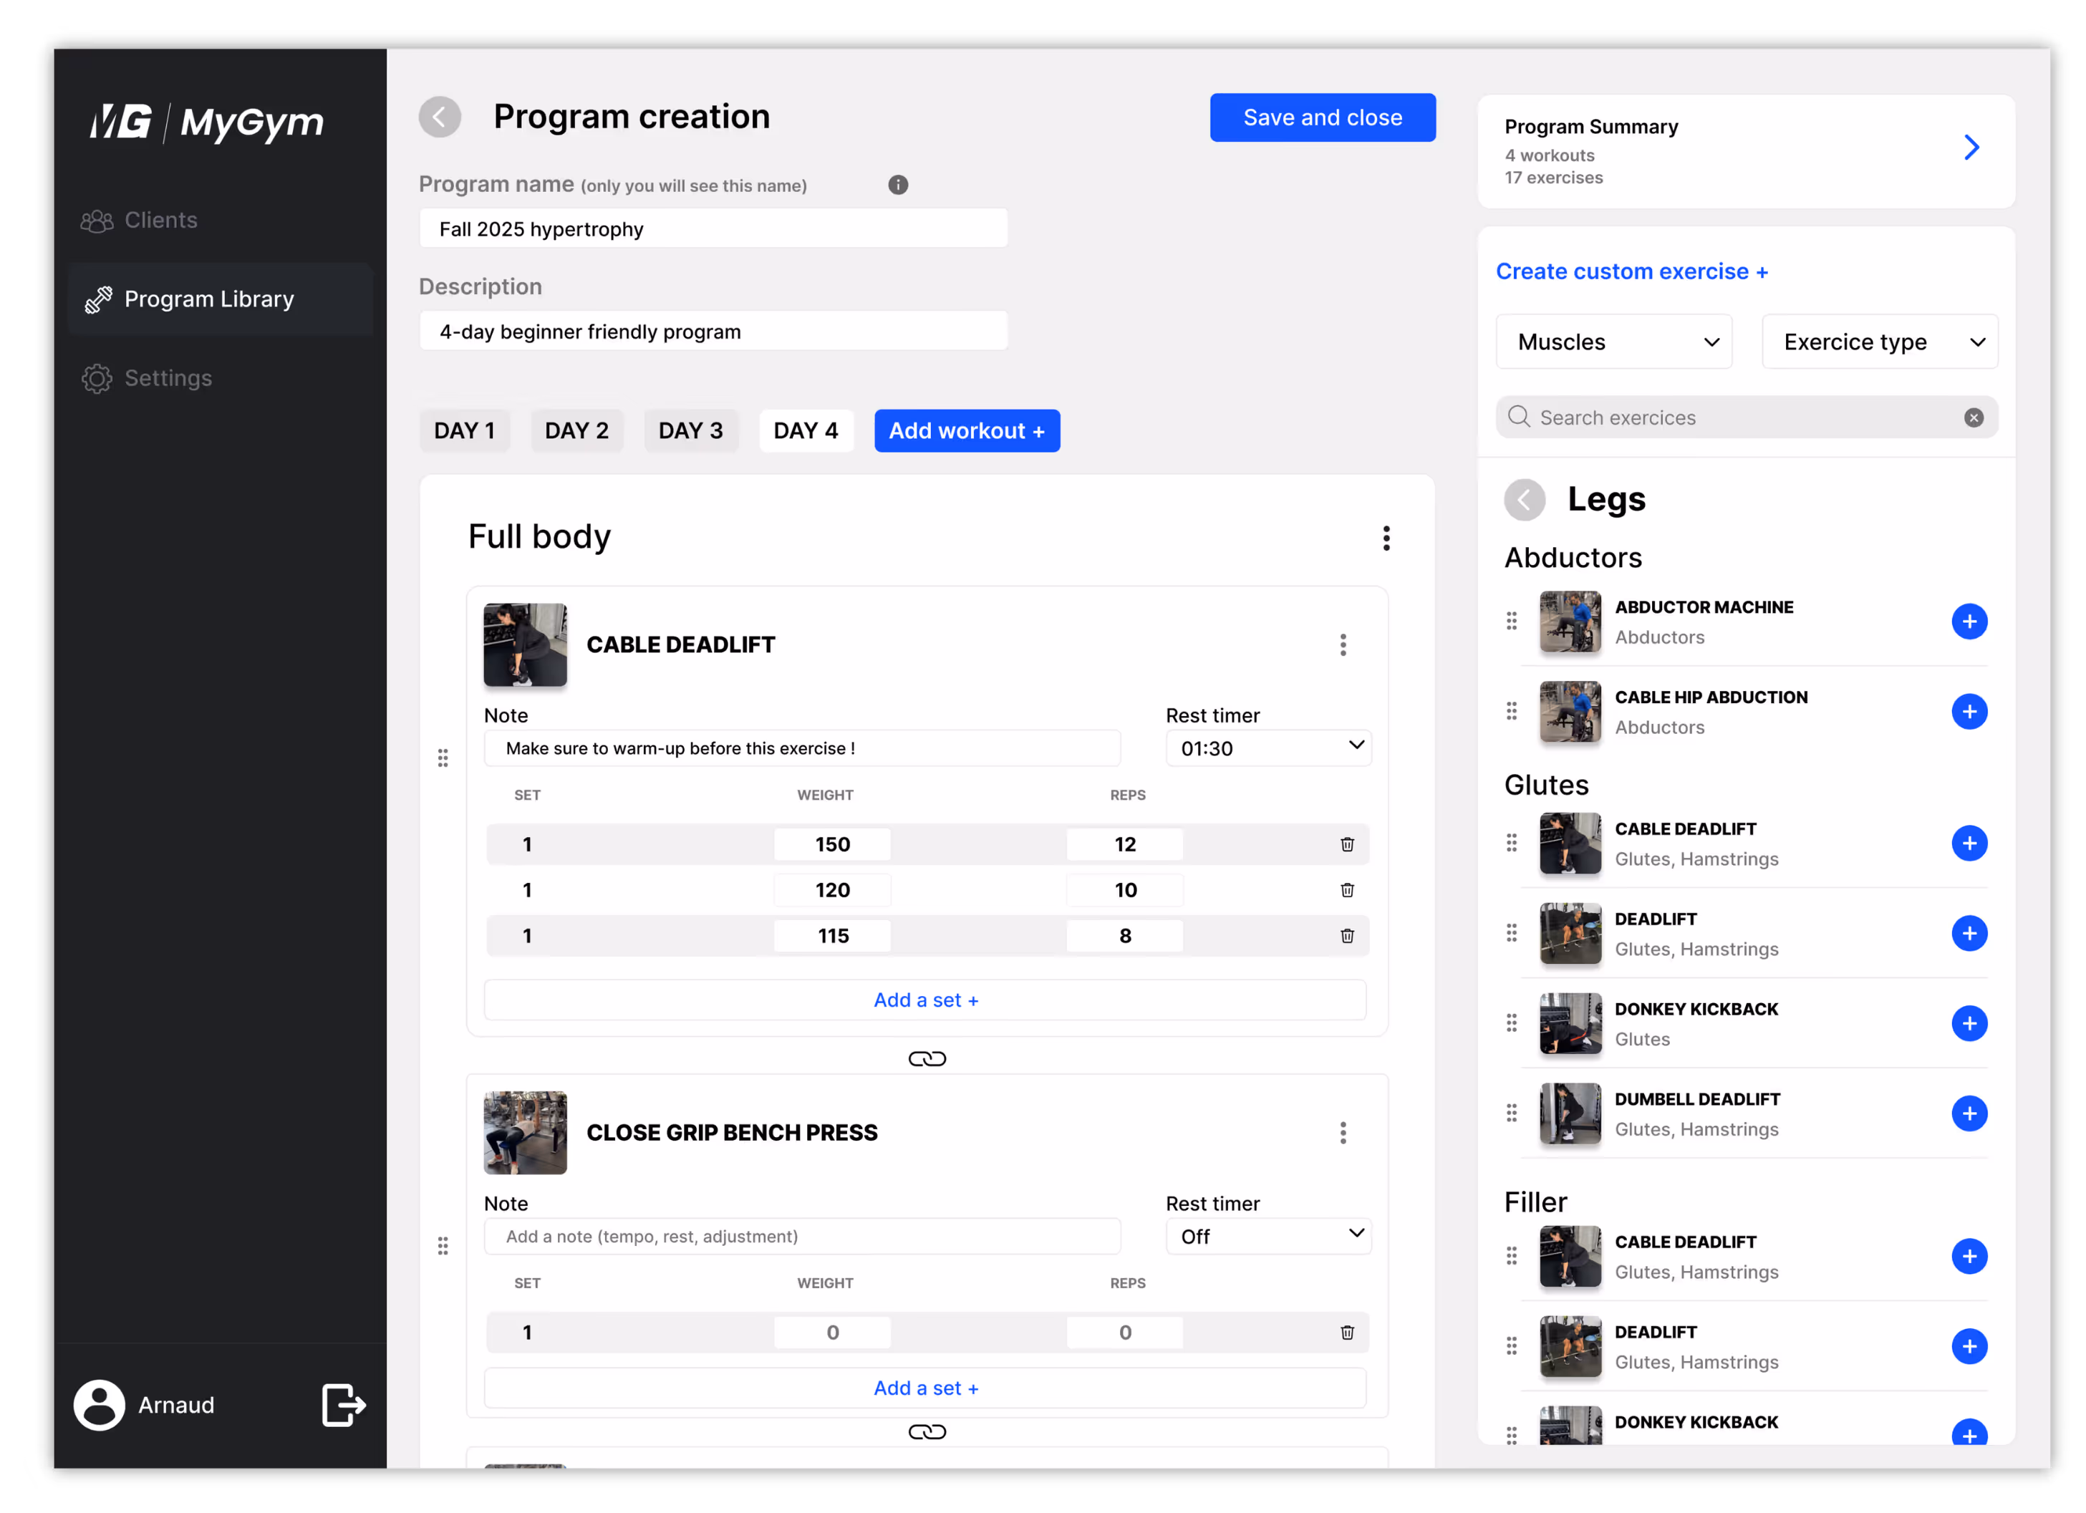
Task: Switch to the DAY 2 tab
Action: pos(576,430)
